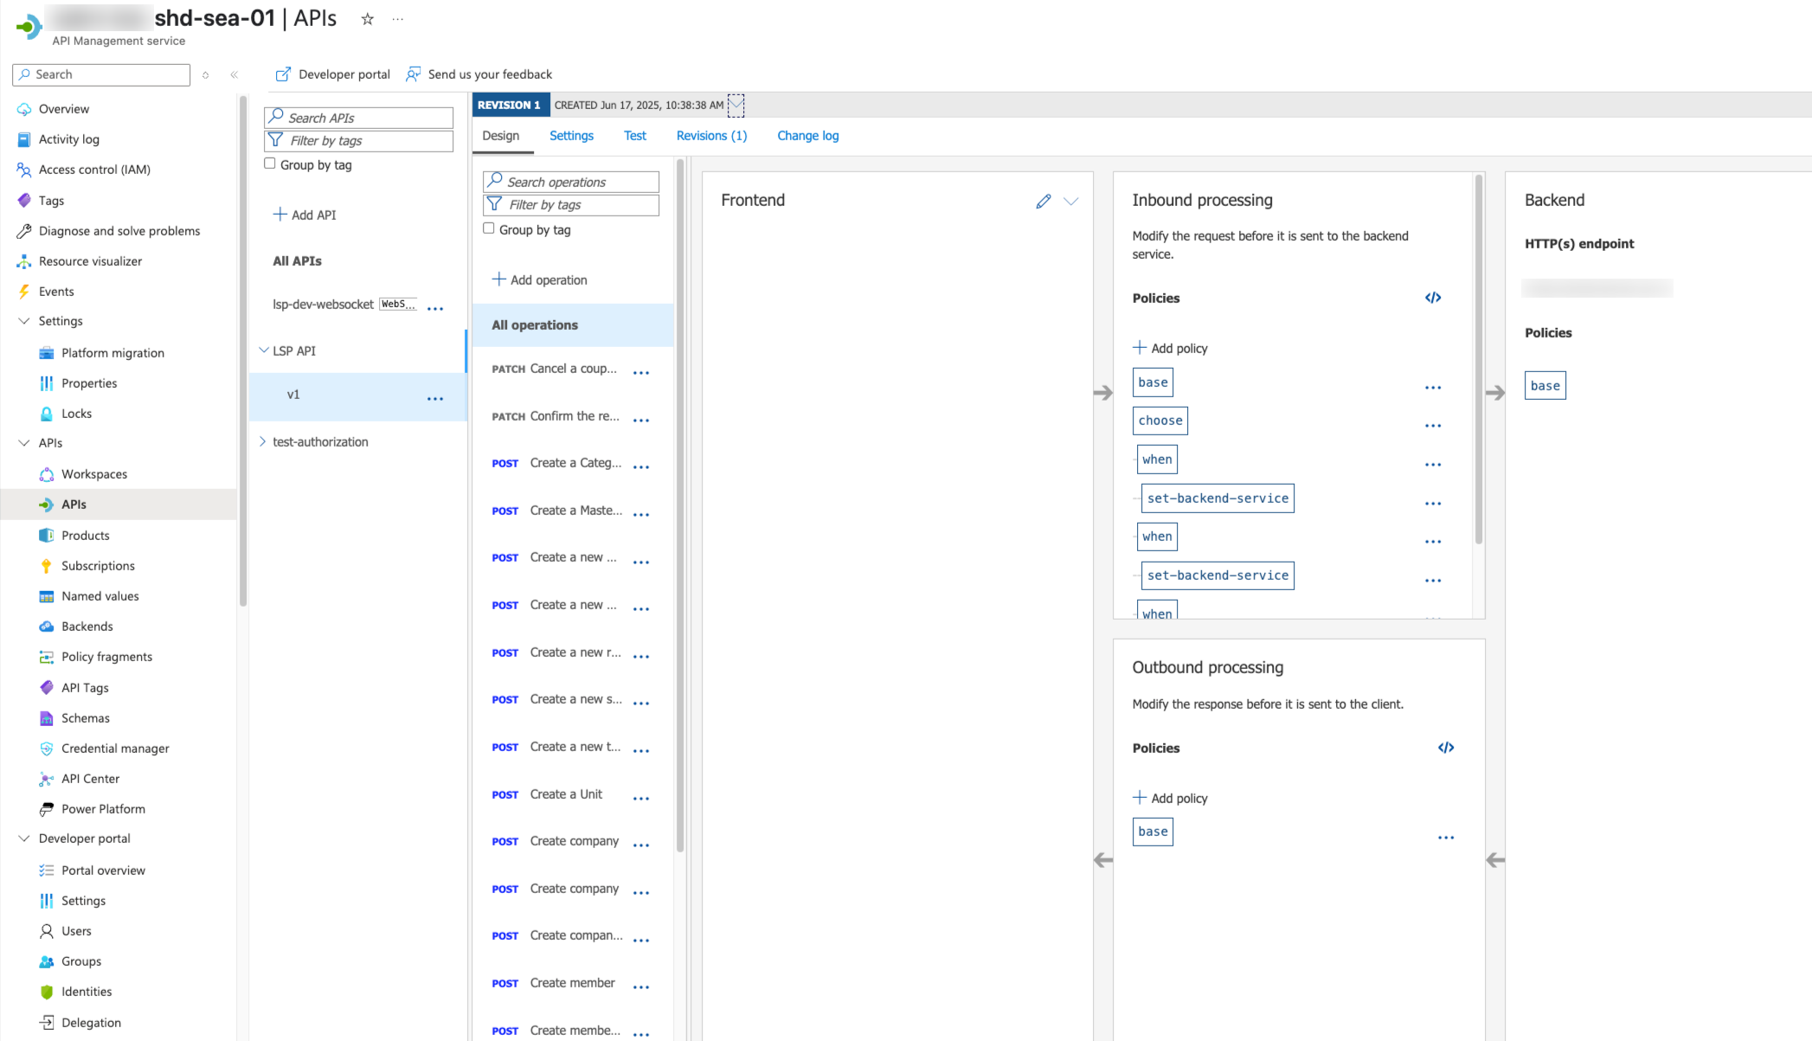Open the Developer portal link

click(332, 74)
